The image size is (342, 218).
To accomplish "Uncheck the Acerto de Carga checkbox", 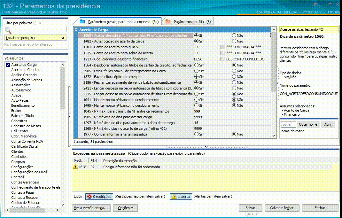I will pyautogui.click(x=8, y=65).
